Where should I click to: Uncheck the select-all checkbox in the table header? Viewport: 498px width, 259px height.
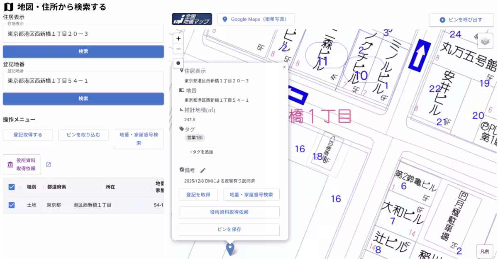pyautogui.click(x=11, y=187)
